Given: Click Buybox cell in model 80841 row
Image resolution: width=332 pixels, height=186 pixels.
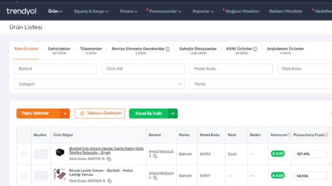Looking at the screenshot, I should pyautogui.click(x=41, y=176).
